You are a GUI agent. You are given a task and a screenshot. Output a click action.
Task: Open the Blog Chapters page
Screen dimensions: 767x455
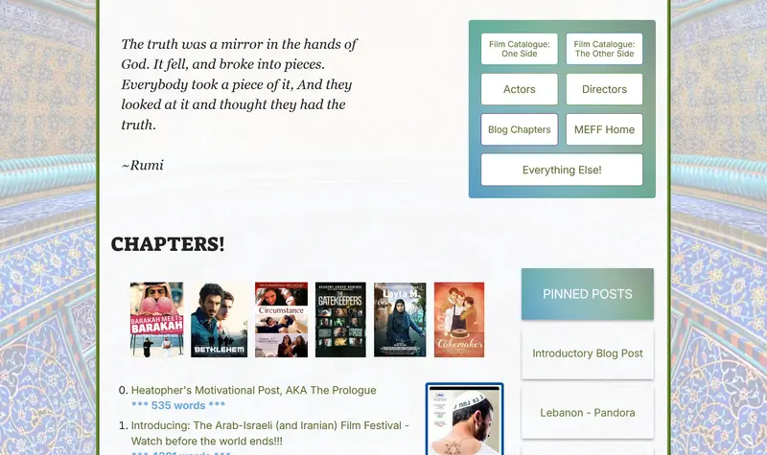pyautogui.click(x=519, y=129)
